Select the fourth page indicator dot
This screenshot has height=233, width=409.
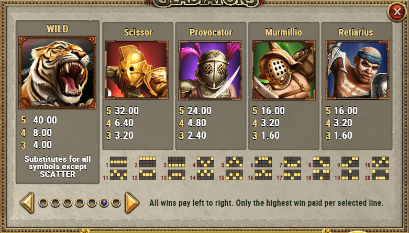80,203
